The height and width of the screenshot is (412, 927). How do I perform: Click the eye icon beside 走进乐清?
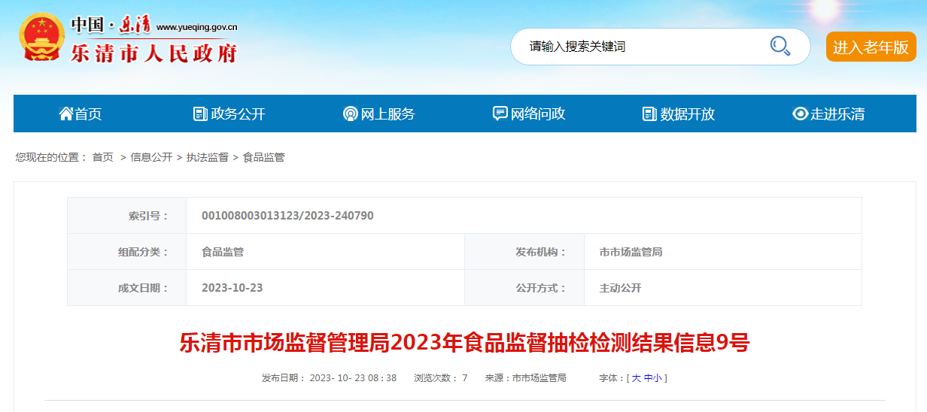click(x=800, y=114)
